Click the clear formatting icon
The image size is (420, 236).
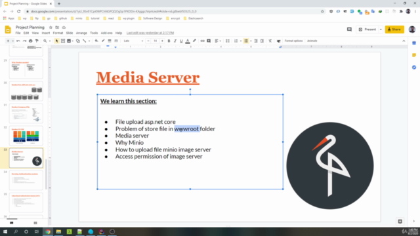pos(270,41)
